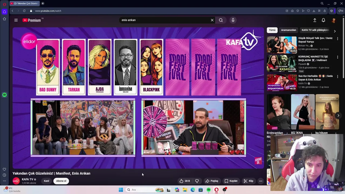Screen dimensions: 345x194
Task: Open the Create upload icon
Action: pyautogui.click(x=315, y=20)
